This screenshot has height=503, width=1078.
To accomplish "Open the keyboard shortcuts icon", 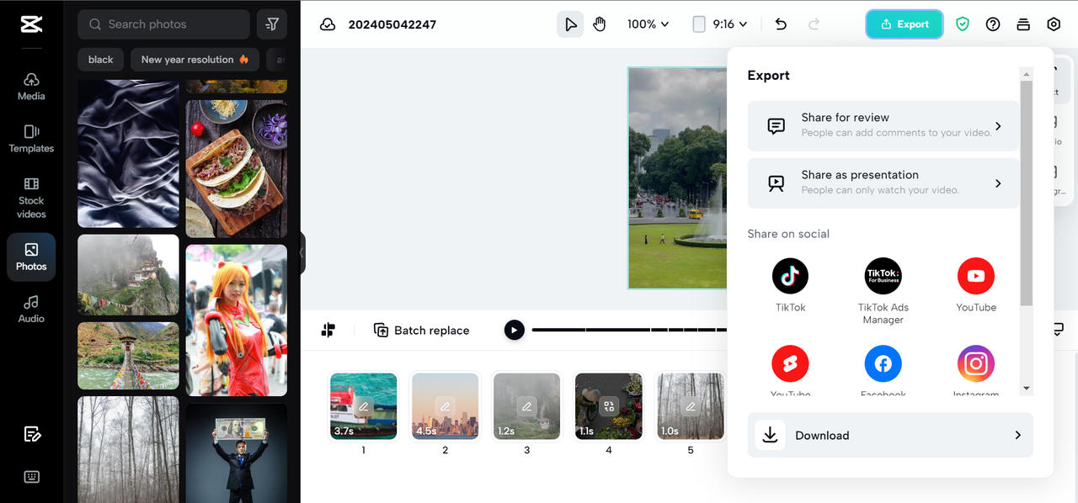I will pos(32,477).
